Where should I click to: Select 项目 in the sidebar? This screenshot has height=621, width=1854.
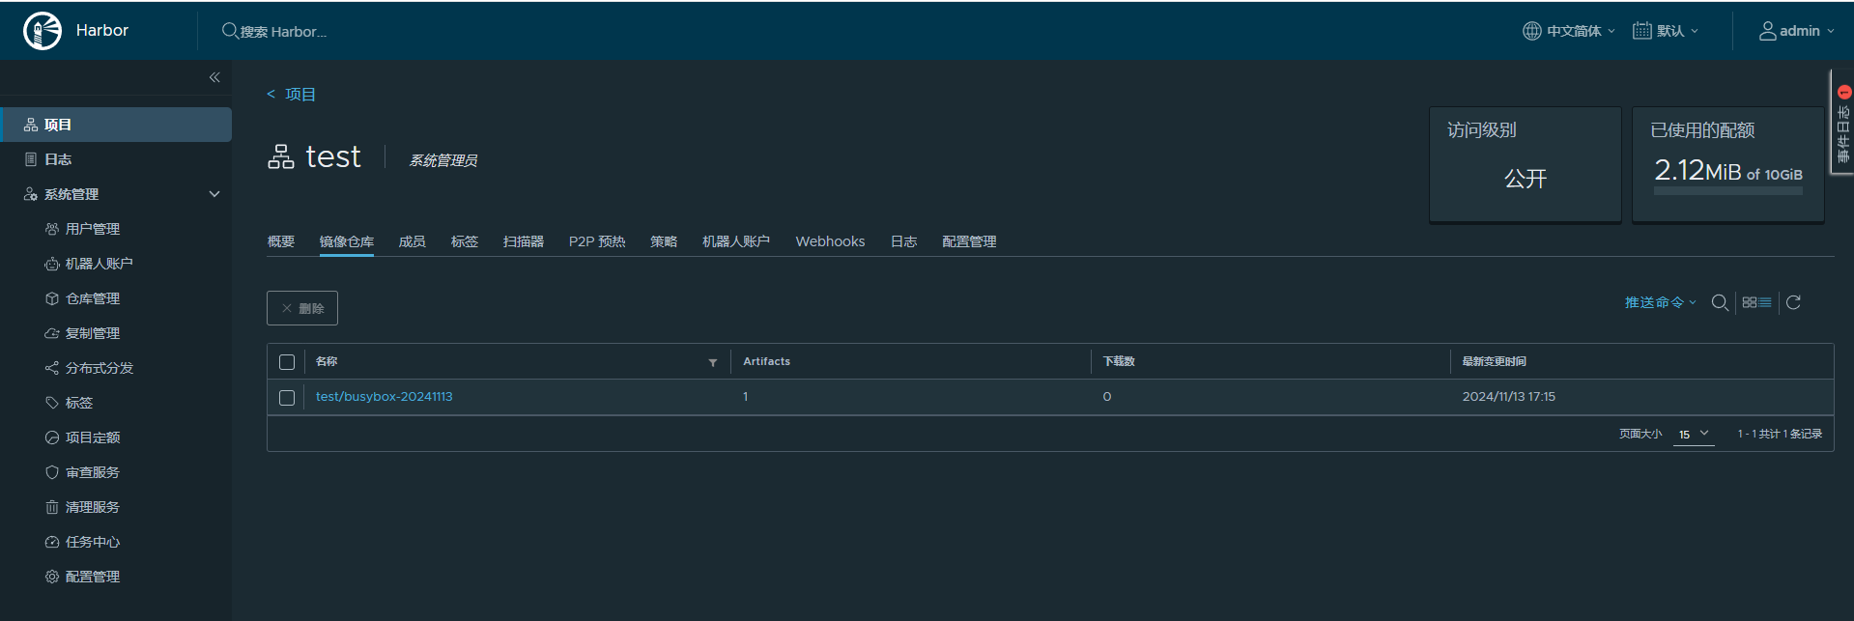click(116, 125)
